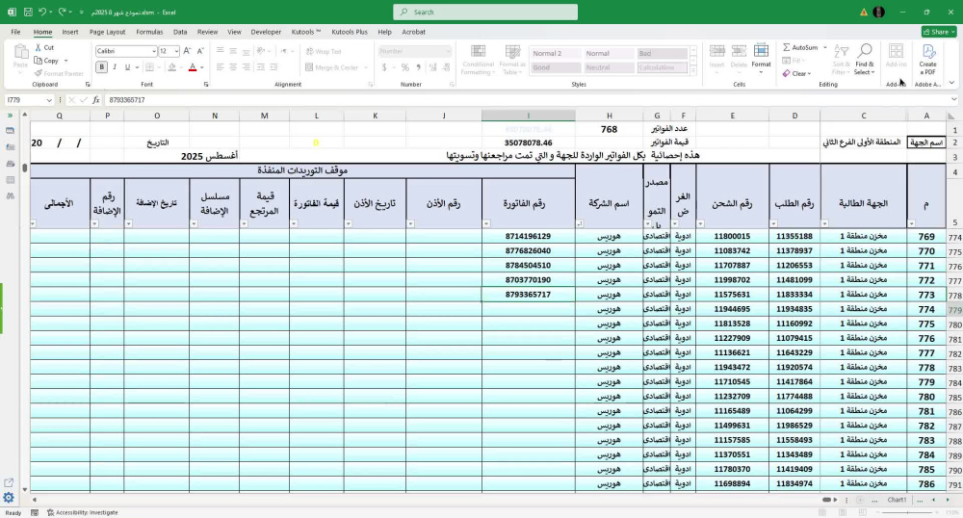Open the Data ribbon tab
The height and width of the screenshot is (518, 963).
pos(180,32)
